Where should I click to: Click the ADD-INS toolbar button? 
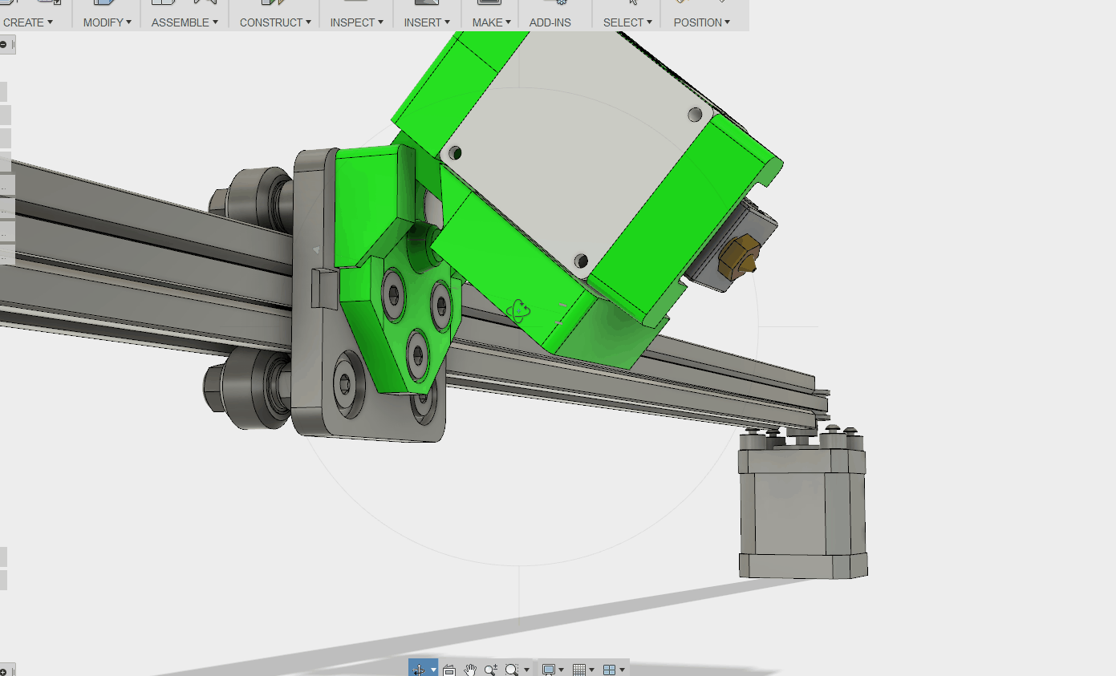550,22
